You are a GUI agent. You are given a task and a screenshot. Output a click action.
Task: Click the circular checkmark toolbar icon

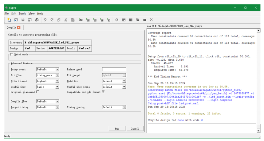117,20
